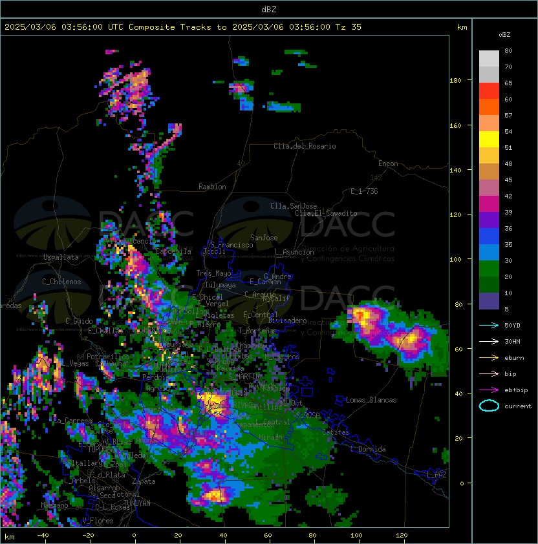Click the Zapata map label
The height and width of the screenshot is (544, 538).
[144, 481]
